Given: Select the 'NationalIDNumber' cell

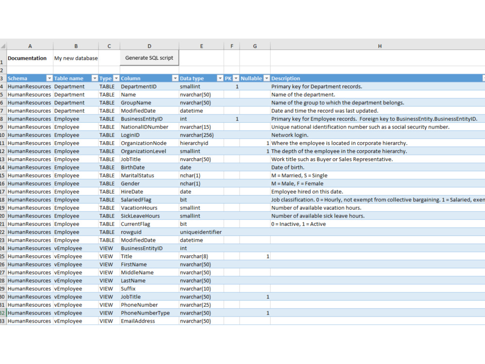Looking at the screenshot, I should pos(149,127).
